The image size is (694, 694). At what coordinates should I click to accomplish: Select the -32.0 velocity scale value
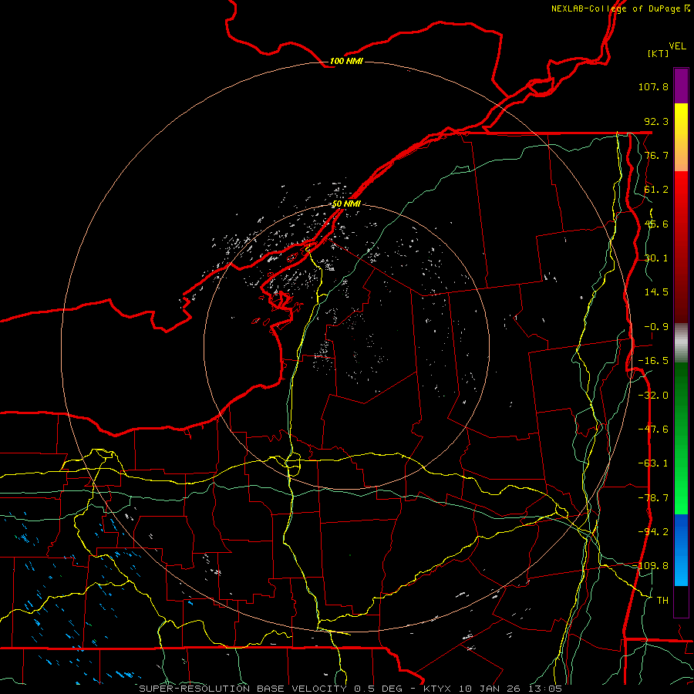[x=653, y=396]
